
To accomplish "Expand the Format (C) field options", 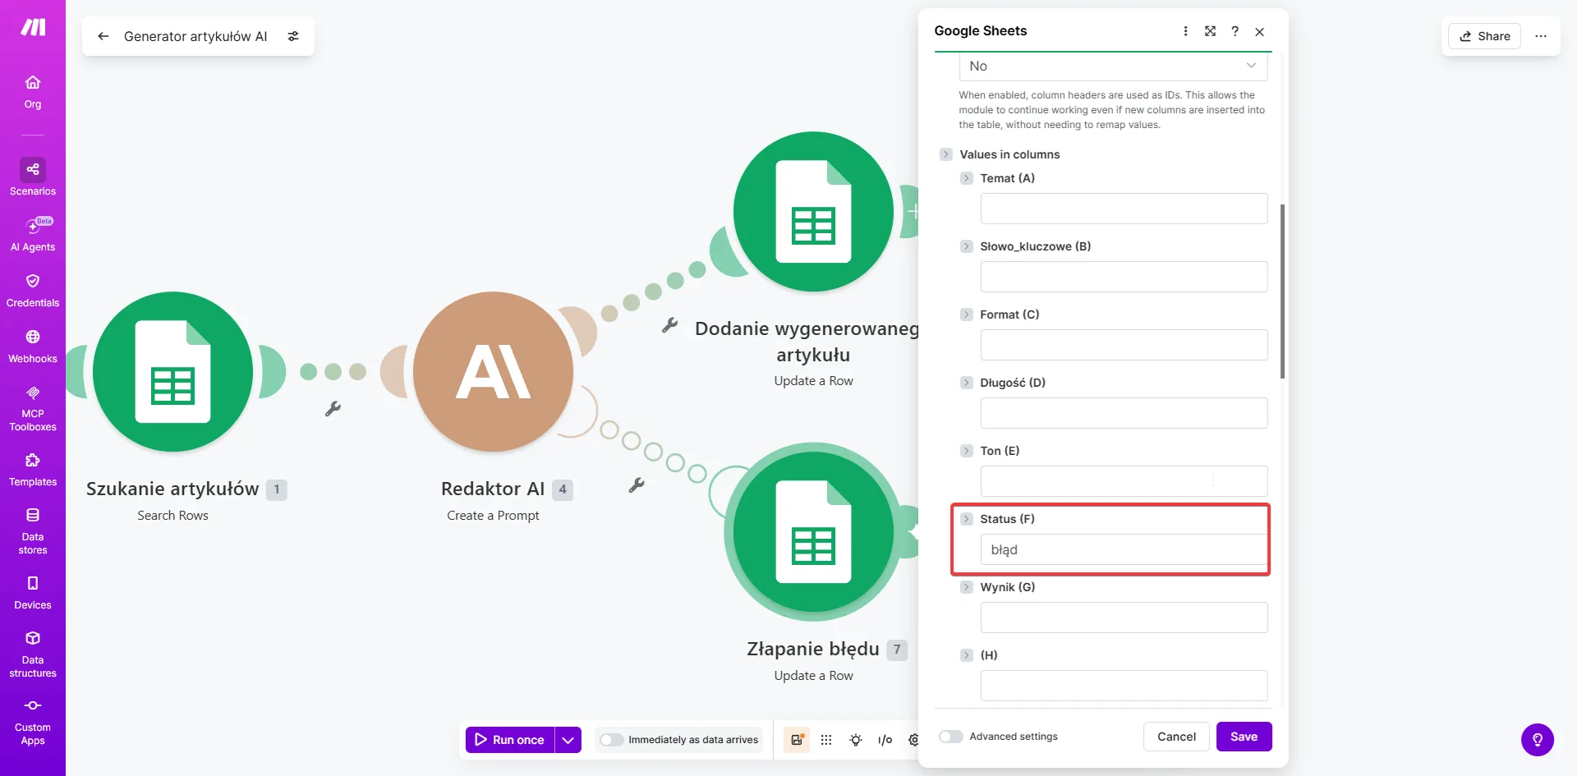I will (x=967, y=315).
